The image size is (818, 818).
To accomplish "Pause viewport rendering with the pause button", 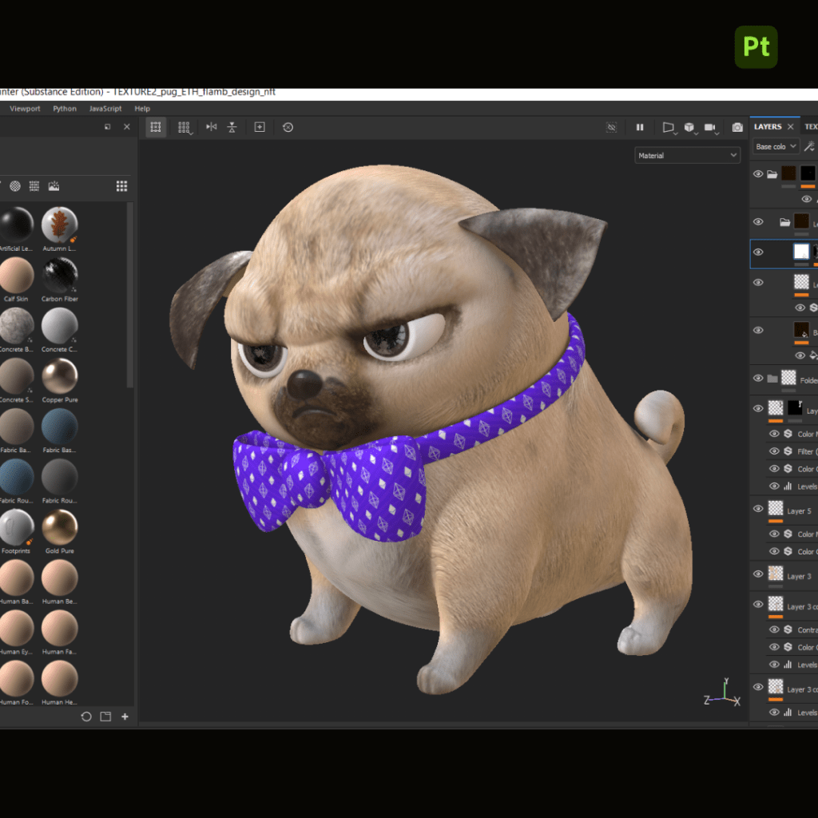I will [x=640, y=127].
